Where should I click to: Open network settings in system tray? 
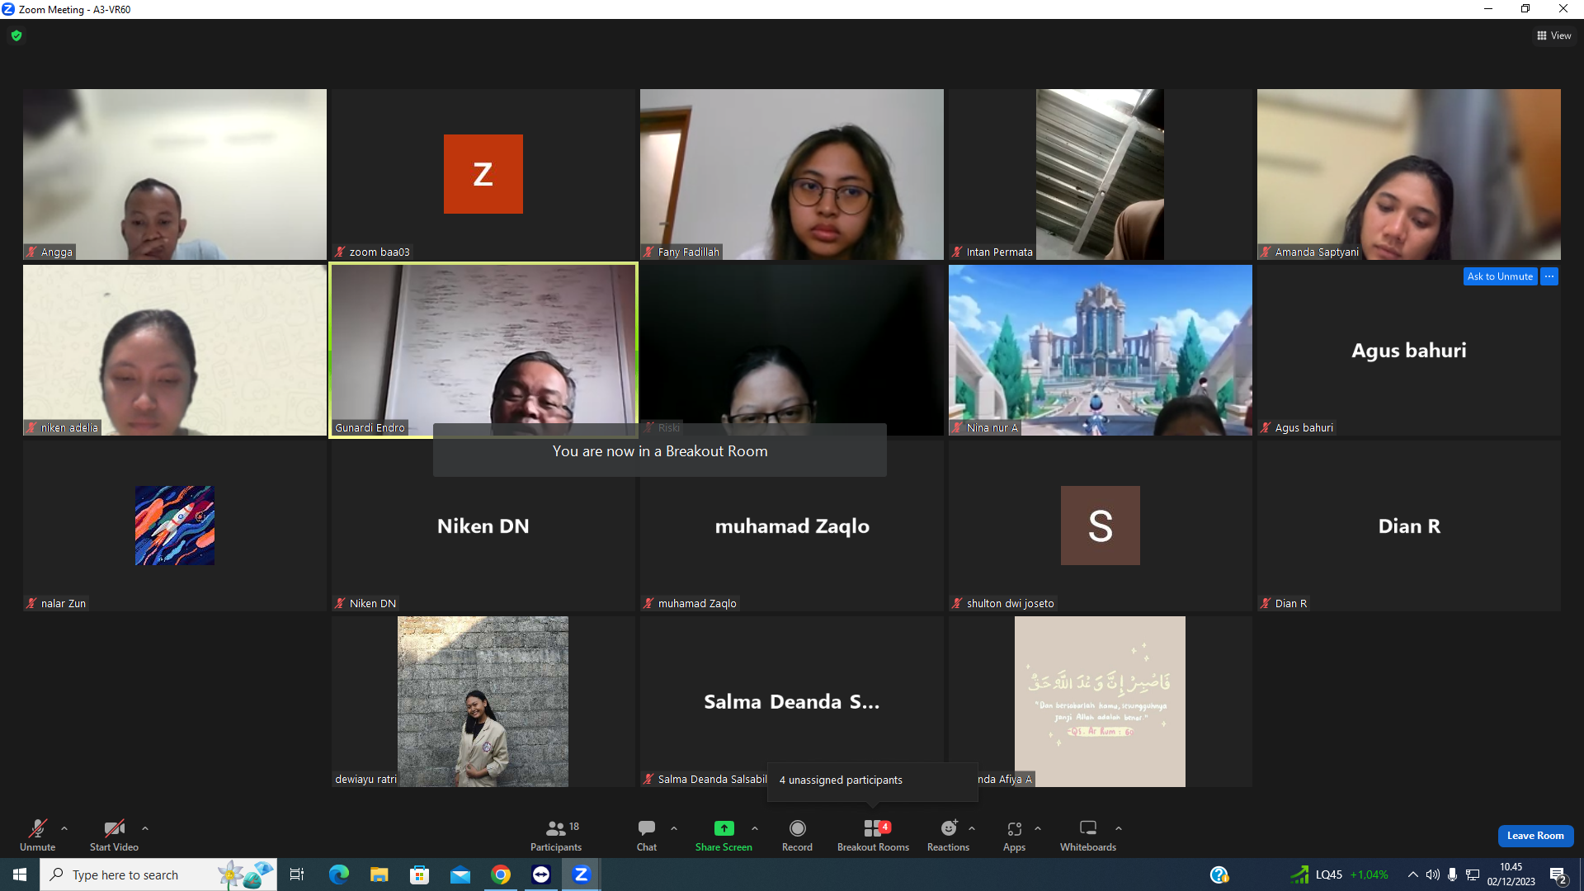point(1473,874)
